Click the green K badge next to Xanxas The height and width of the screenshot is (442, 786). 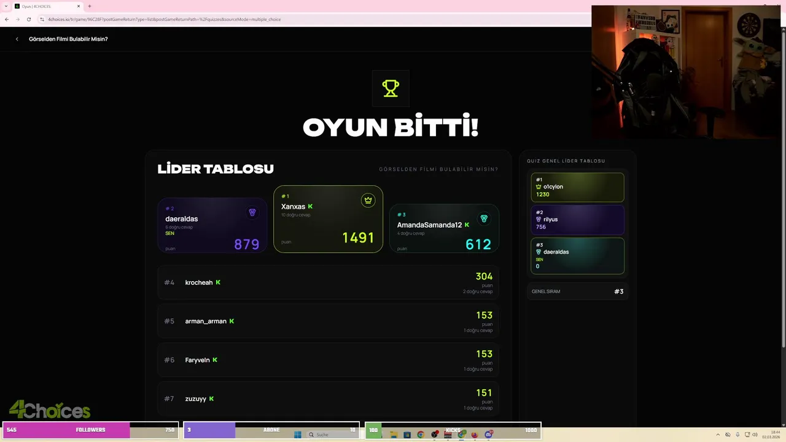point(310,207)
